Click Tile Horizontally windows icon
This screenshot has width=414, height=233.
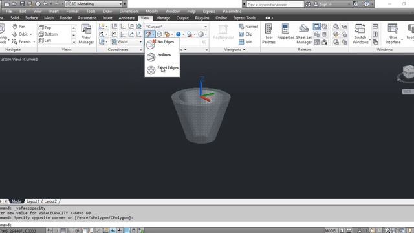point(375,27)
